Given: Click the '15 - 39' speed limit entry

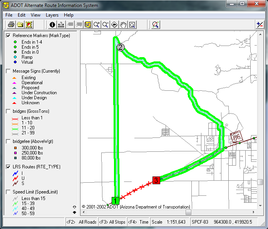Looking at the screenshot, I should 28,204.
